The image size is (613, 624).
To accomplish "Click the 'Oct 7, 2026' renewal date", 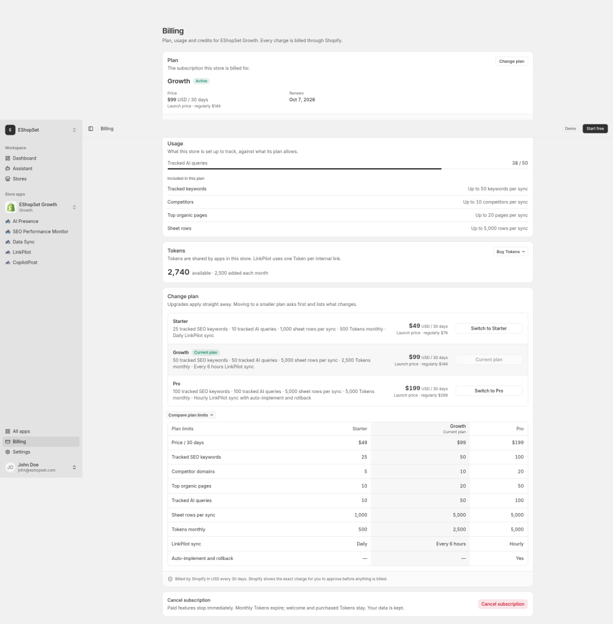I will point(302,100).
